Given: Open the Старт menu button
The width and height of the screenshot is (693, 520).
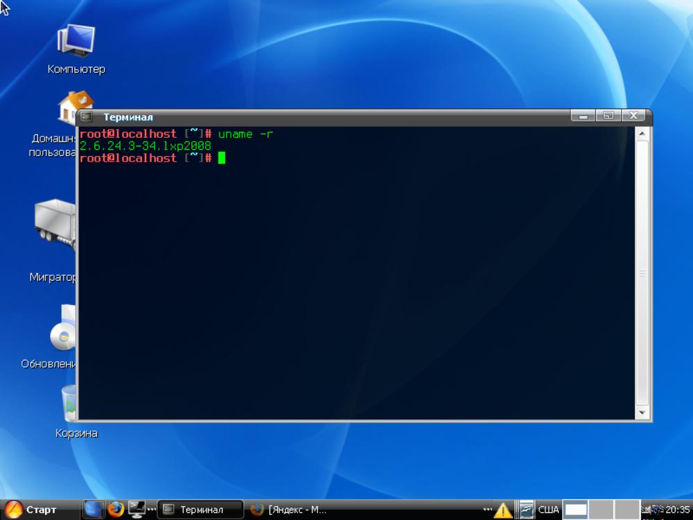Looking at the screenshot, I should click(x=31, y=510).
